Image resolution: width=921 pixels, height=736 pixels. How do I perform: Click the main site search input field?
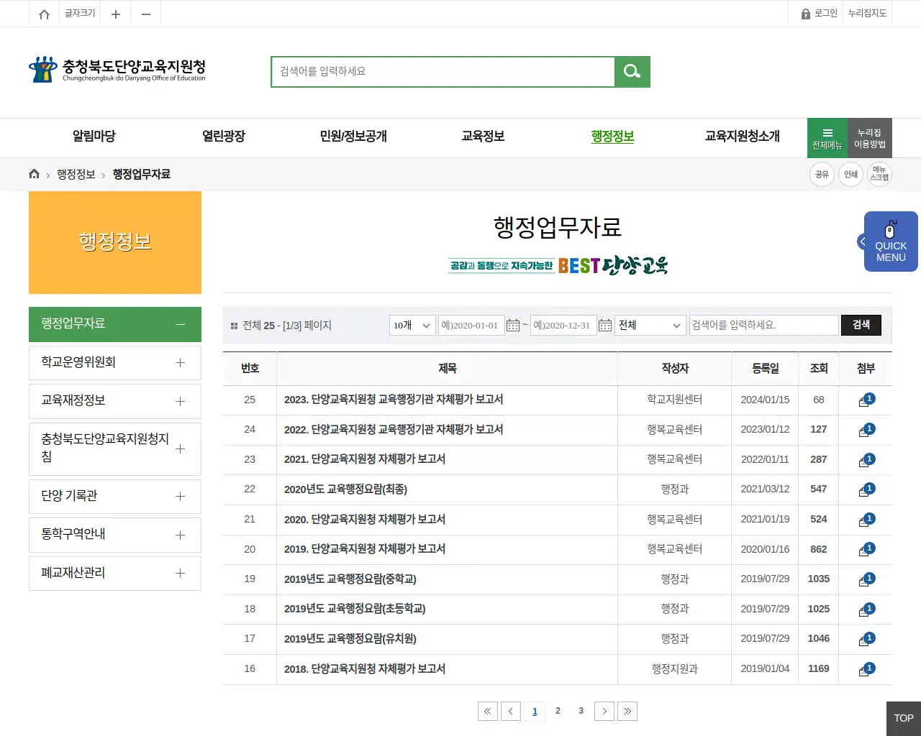[443, 71]
